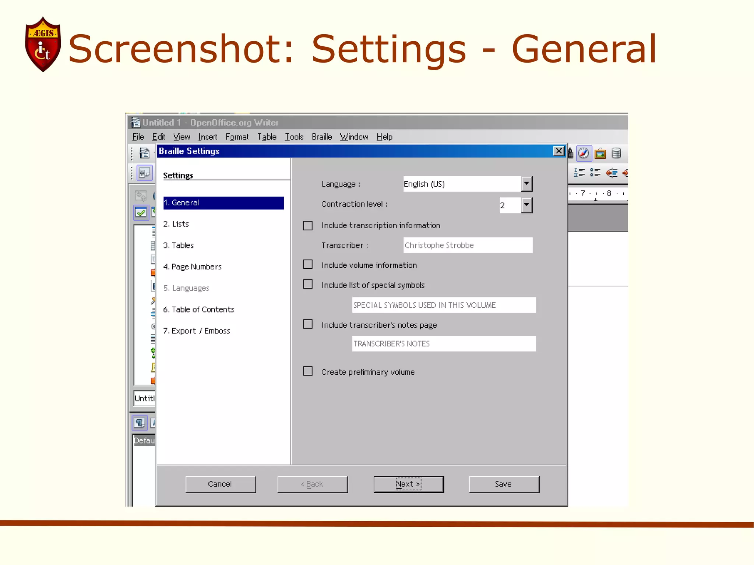The image size is (754, 565).
Task: Toggle bulleted list formatting icon
Action: coord(595,172)
